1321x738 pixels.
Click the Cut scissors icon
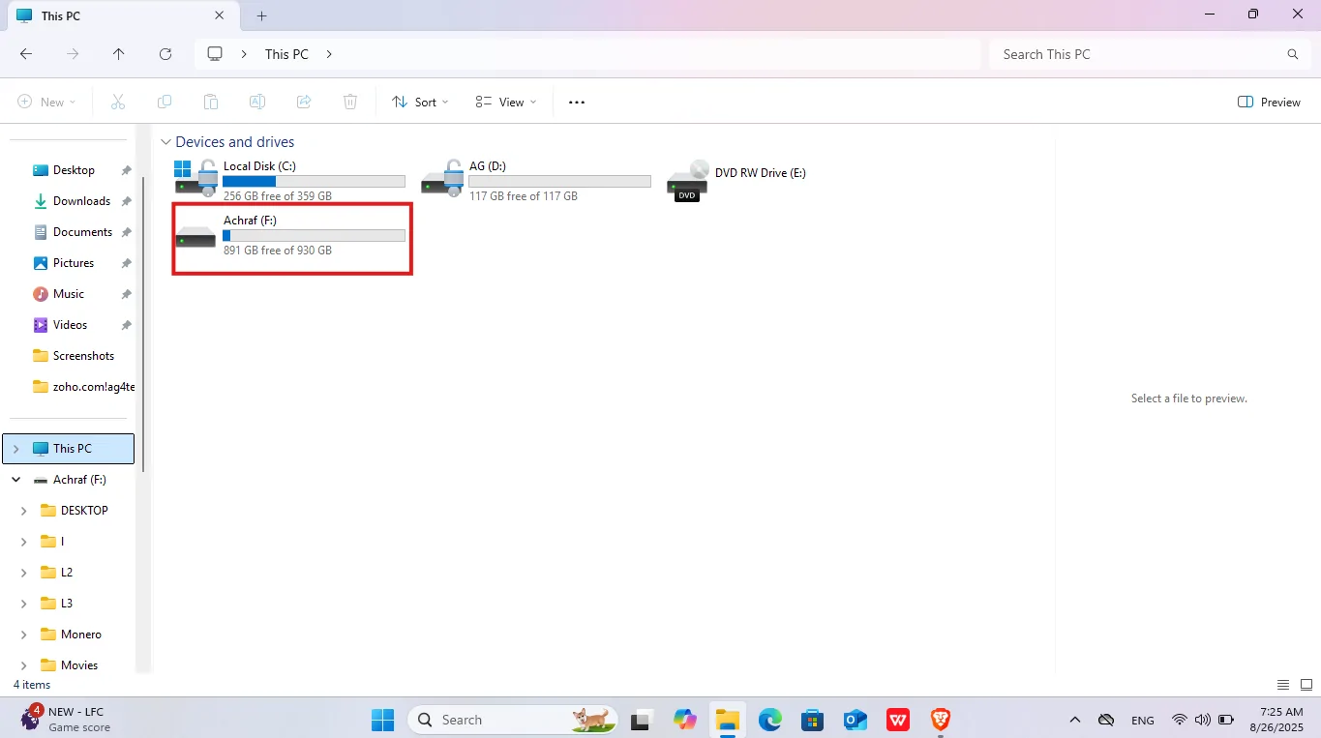(118, 102)
